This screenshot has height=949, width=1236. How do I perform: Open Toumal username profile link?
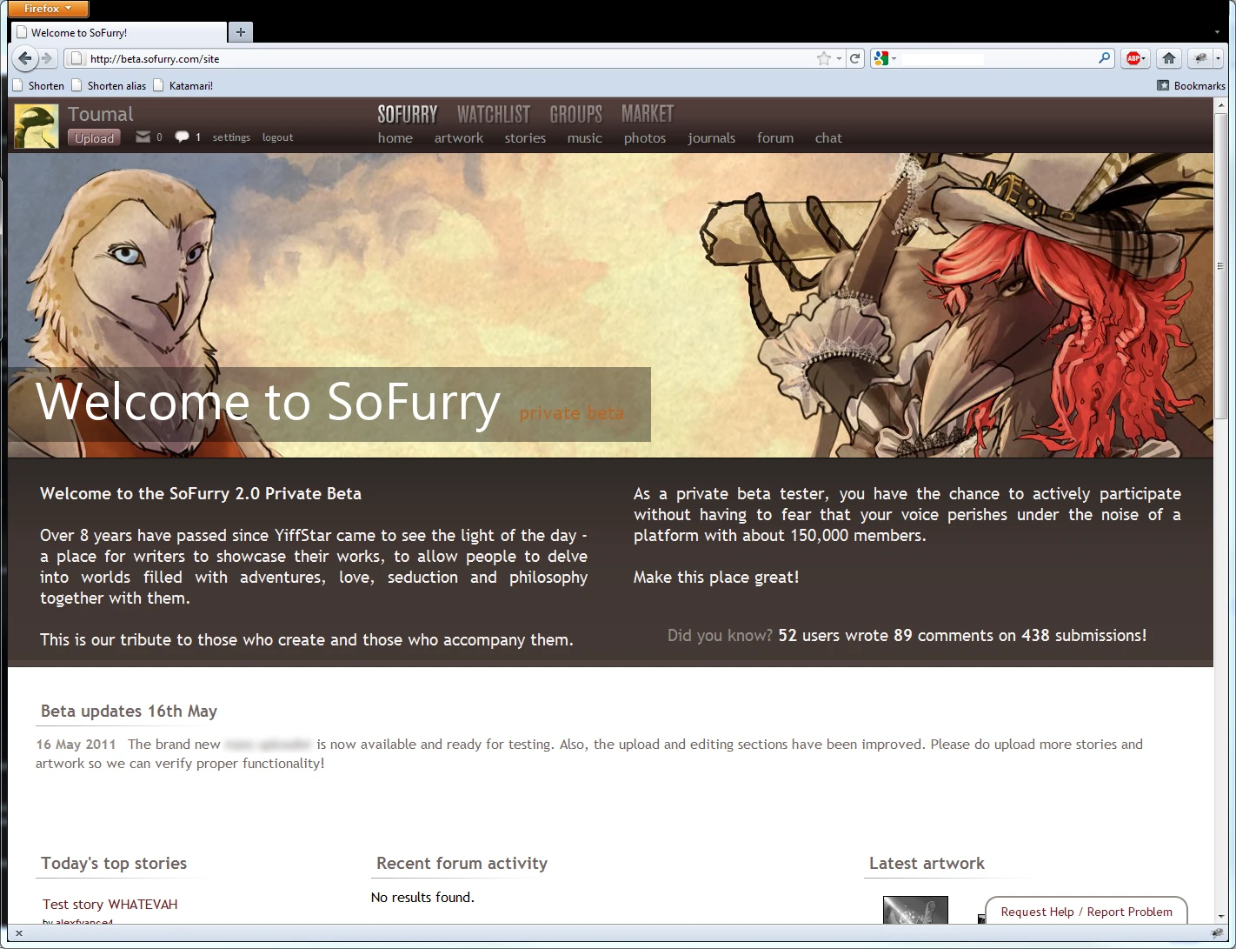click(x=100, y=114)
